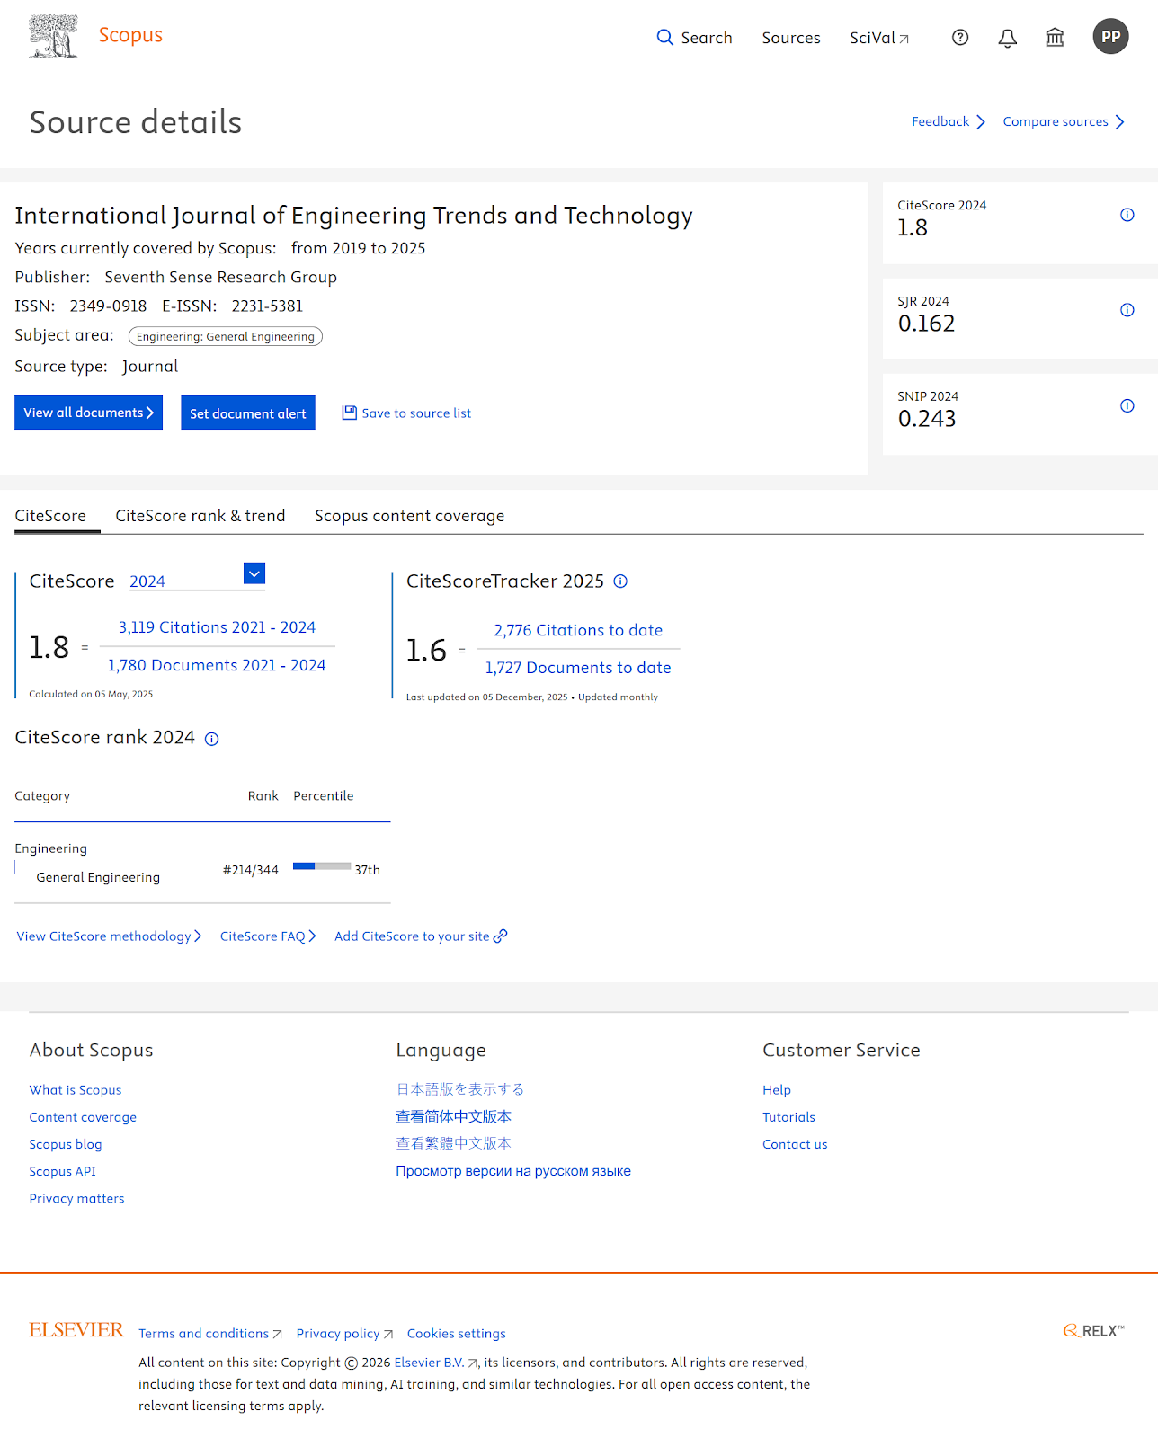This screenshot has width=1158, height=1438.
Task: Open the CiteScore year dropdown arrow
Action: 254,573
